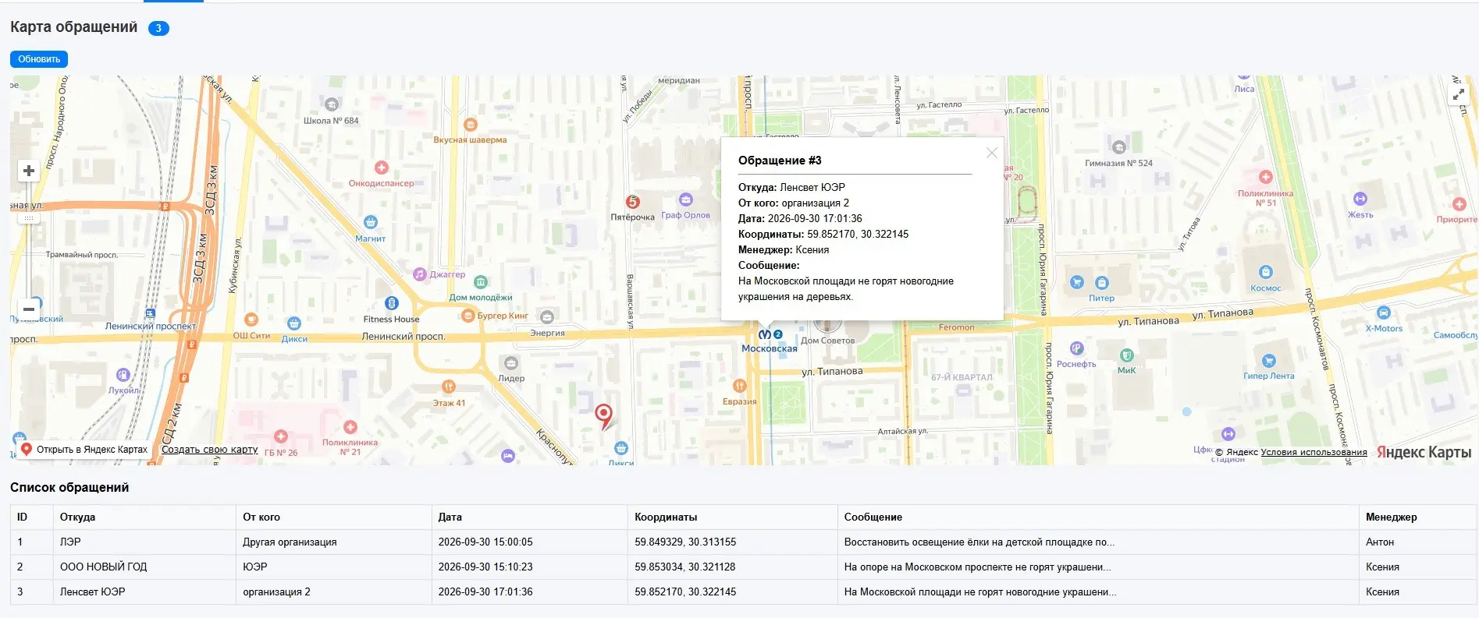
Task: Click the requests count badge 3
Action: [x=158, y=28]
